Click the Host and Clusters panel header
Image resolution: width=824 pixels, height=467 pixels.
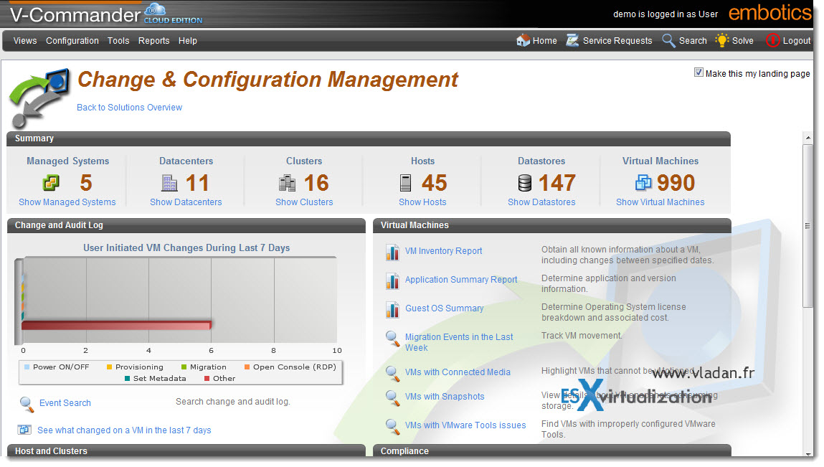186,451
